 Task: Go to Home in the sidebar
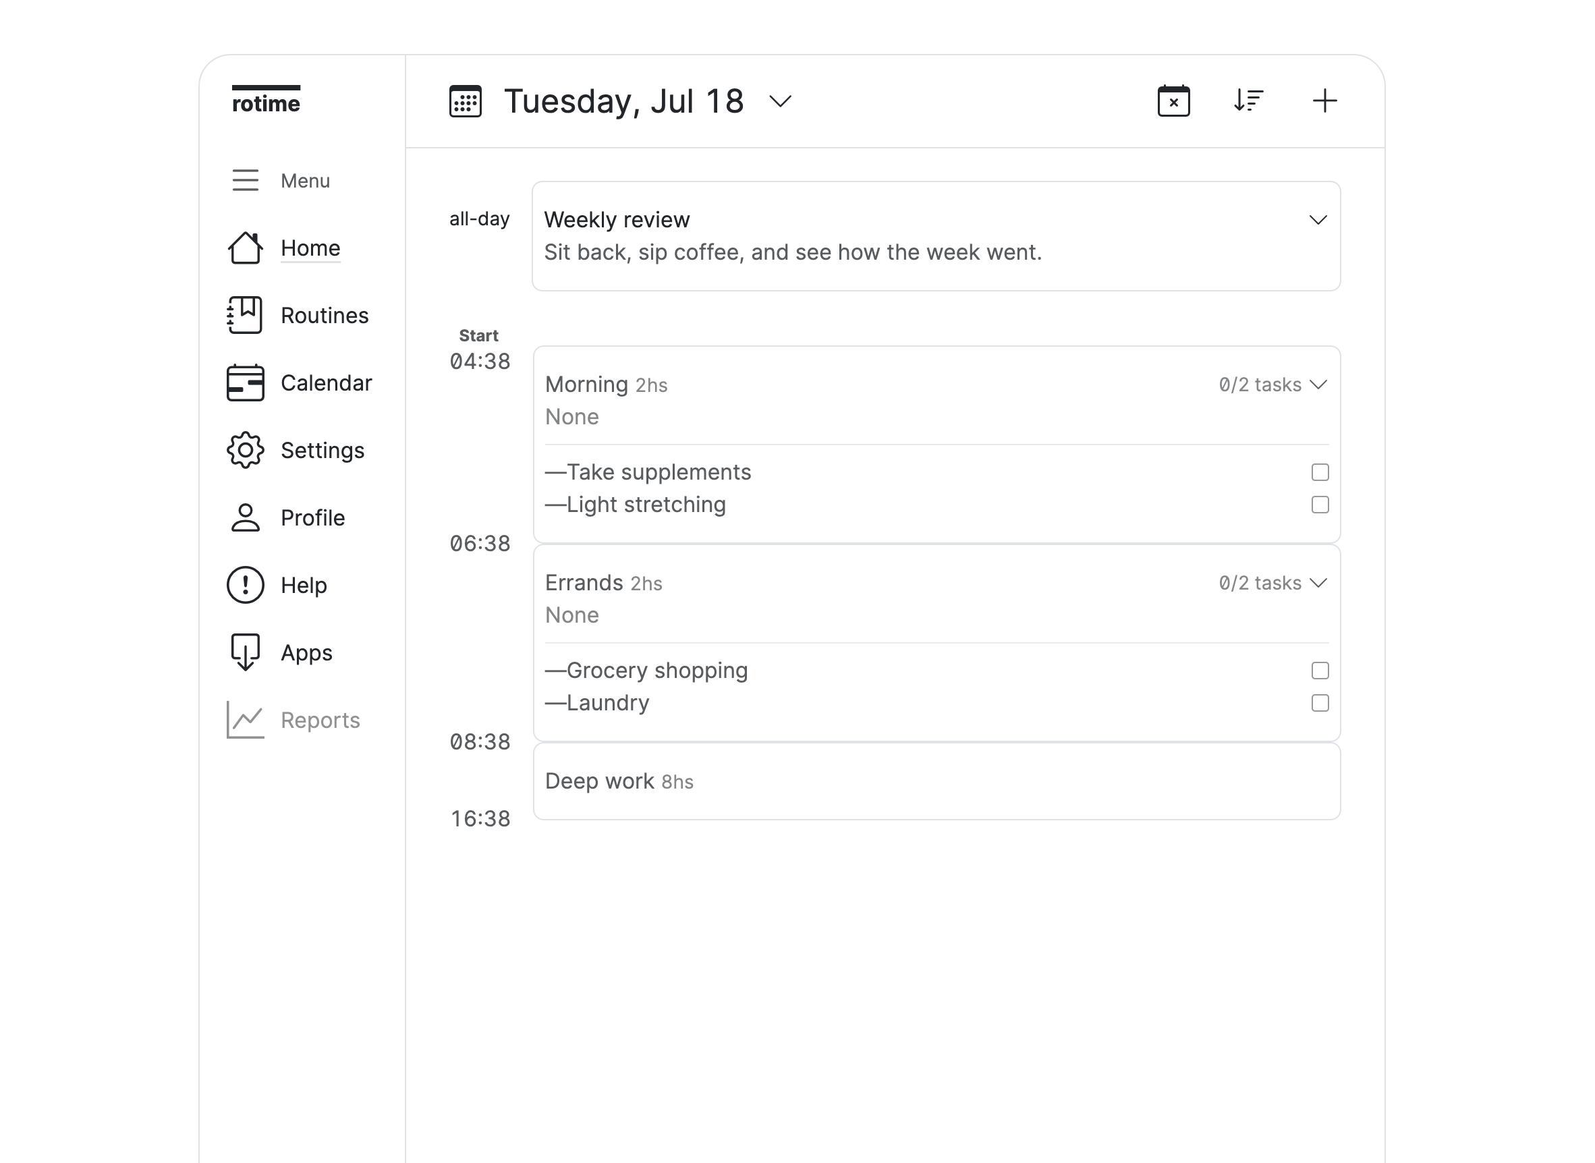[x=310, y=248]
